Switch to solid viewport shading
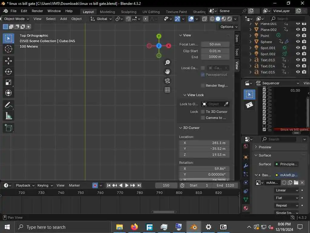 tap(218, 19)
